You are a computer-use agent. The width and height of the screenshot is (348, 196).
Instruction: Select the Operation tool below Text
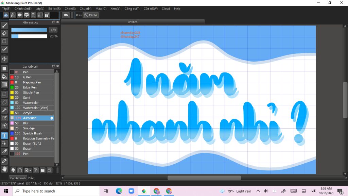click(4, 143)
